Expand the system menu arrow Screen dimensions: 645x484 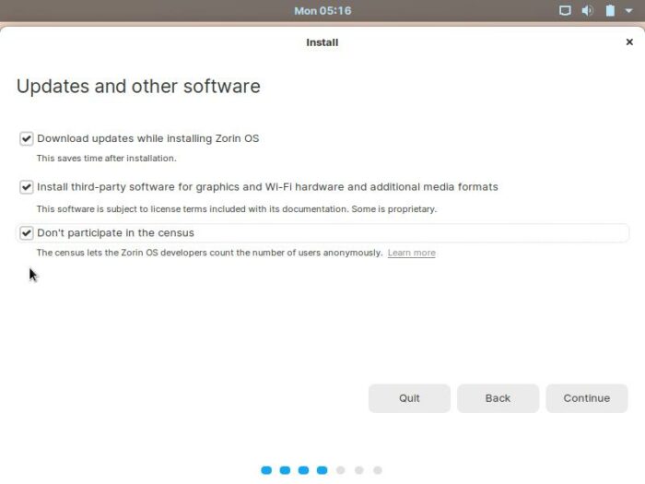(628, 11)
